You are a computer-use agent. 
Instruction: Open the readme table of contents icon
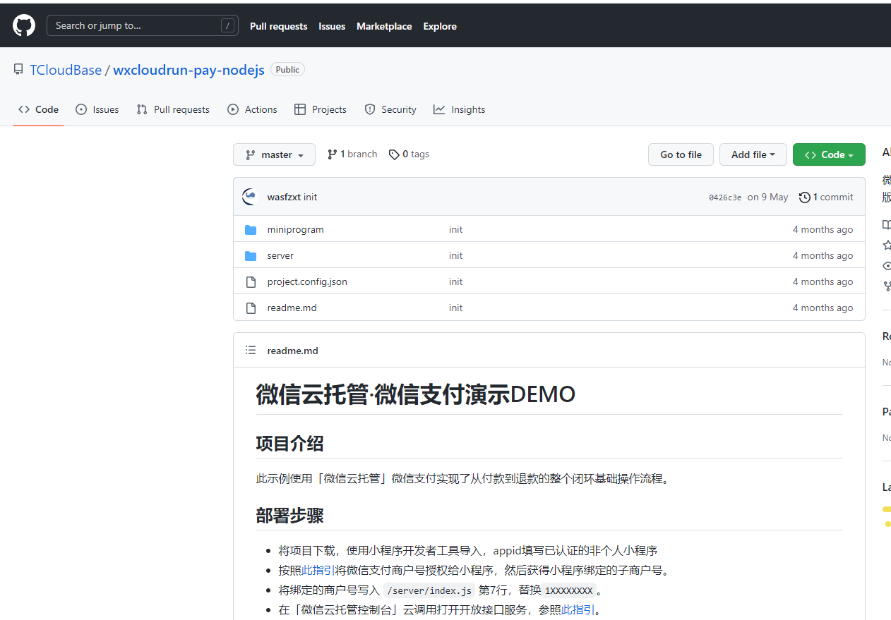[x=251, y=351]
